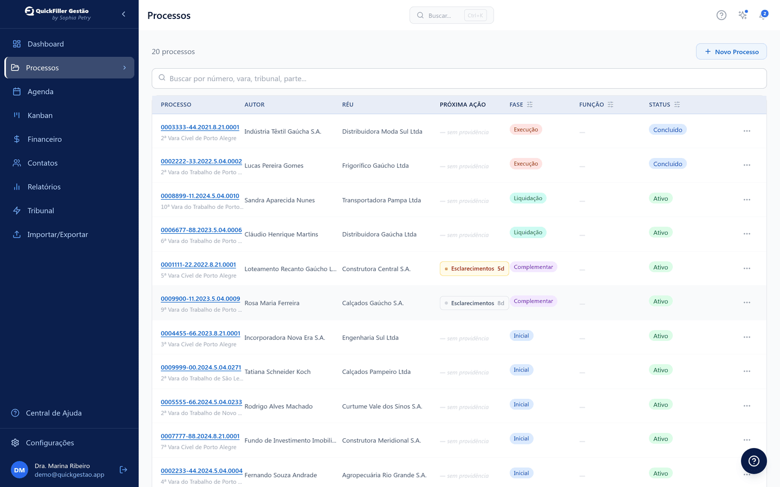The width and height of the screenshot is (780, 487).
Task: Open the STATUS column filter
Action: tap(677, 104)
